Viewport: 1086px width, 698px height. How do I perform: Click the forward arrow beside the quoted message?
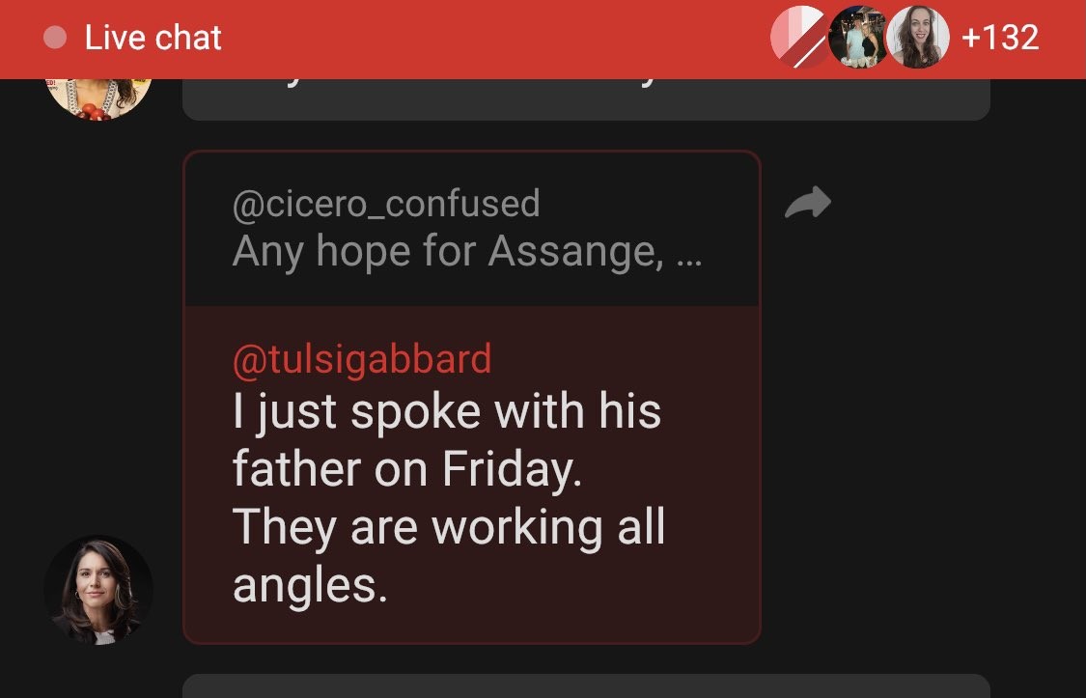click(x=808, y=203)
